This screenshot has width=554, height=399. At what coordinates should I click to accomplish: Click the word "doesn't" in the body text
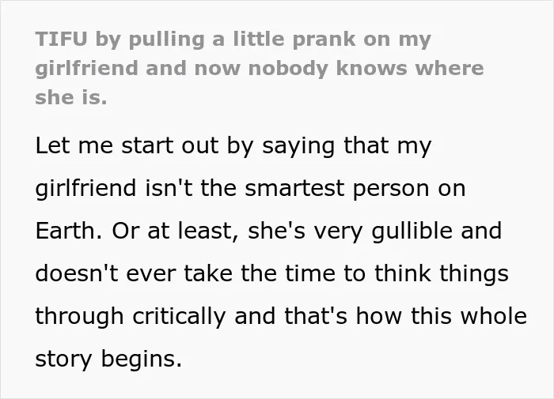click(77, 273)
